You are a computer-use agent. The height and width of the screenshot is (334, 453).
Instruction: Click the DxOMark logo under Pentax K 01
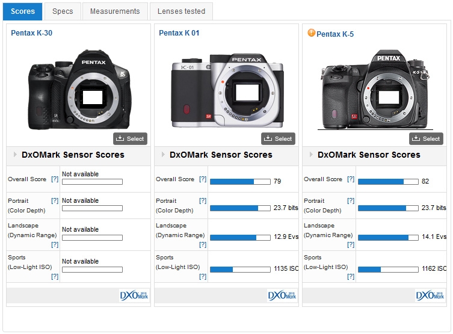282,295
